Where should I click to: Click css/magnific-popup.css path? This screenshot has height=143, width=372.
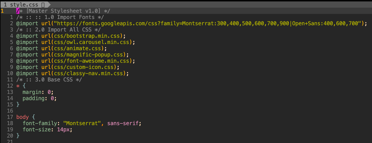(88, 54)
